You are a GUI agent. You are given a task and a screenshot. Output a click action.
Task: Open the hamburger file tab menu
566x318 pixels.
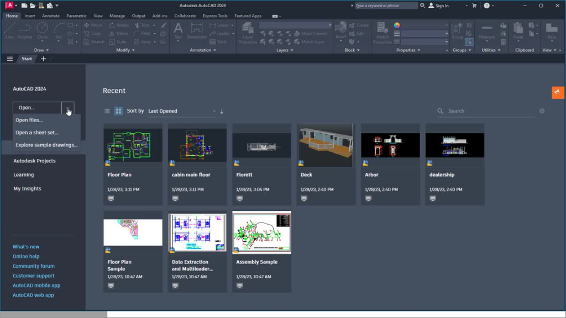coord(10,59)
